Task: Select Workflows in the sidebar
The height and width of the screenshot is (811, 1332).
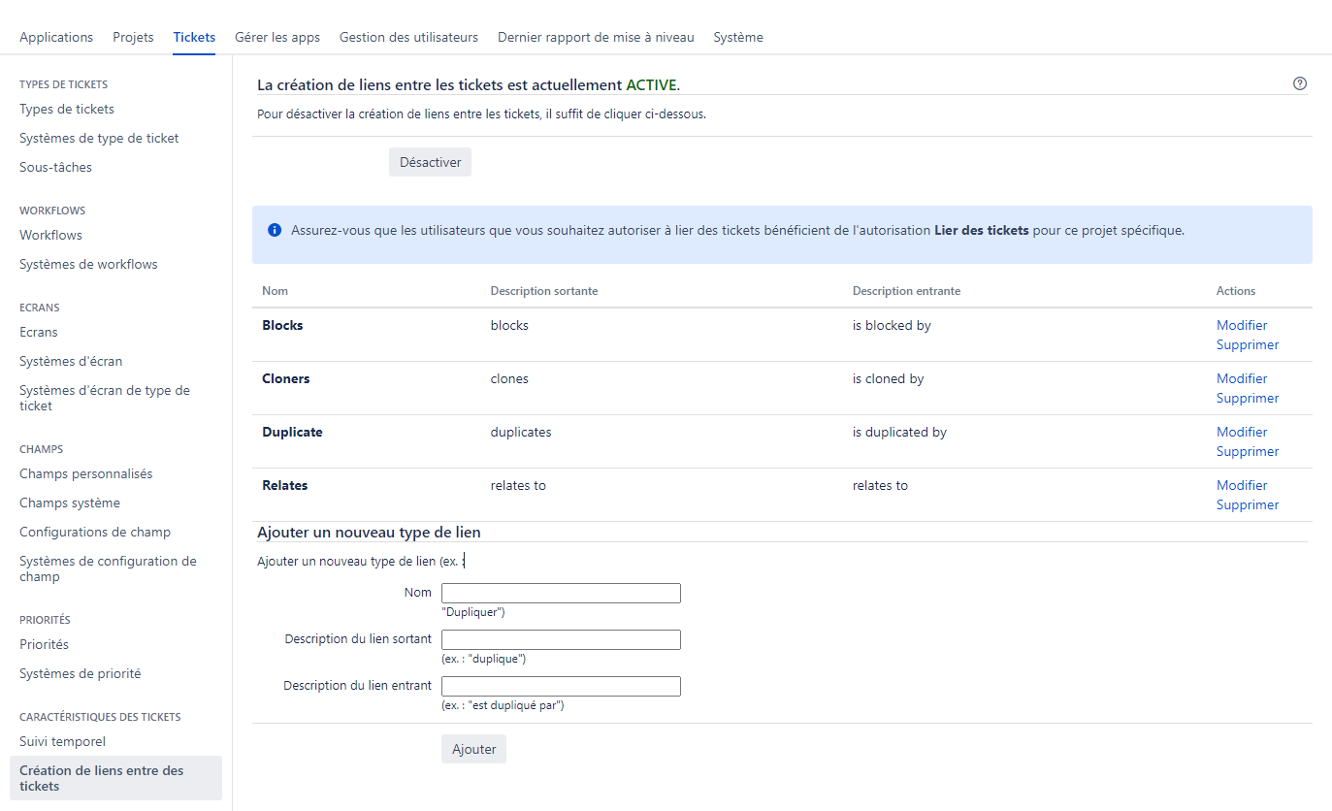Action: pyautogui.click(x=50, y=234)
